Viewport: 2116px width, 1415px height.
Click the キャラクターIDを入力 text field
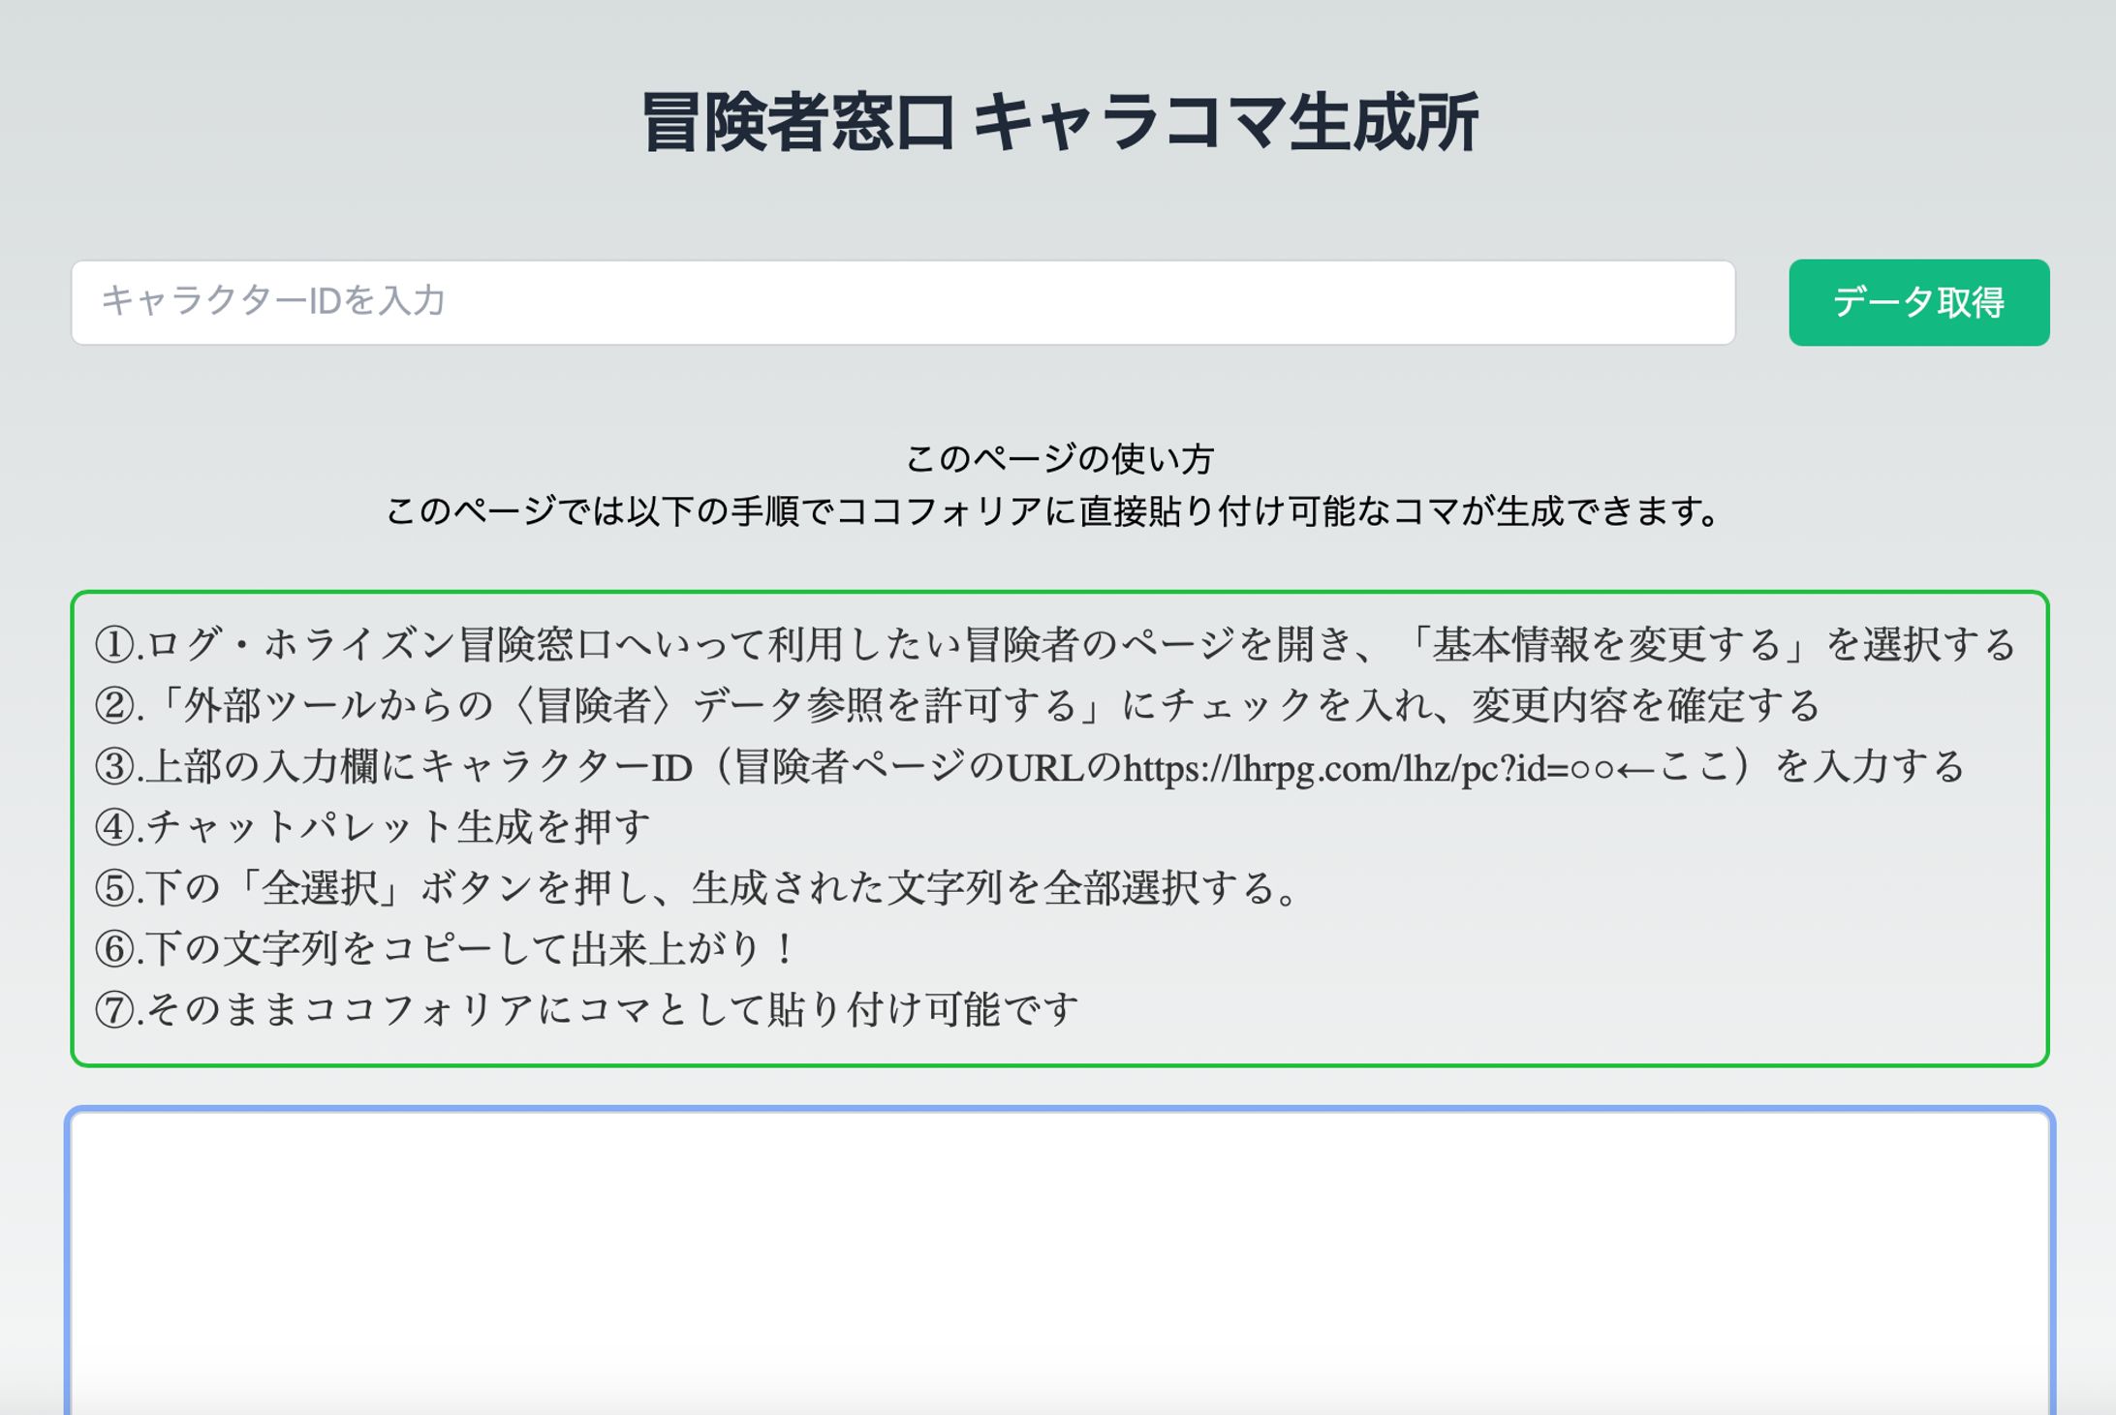pos(901,302)
